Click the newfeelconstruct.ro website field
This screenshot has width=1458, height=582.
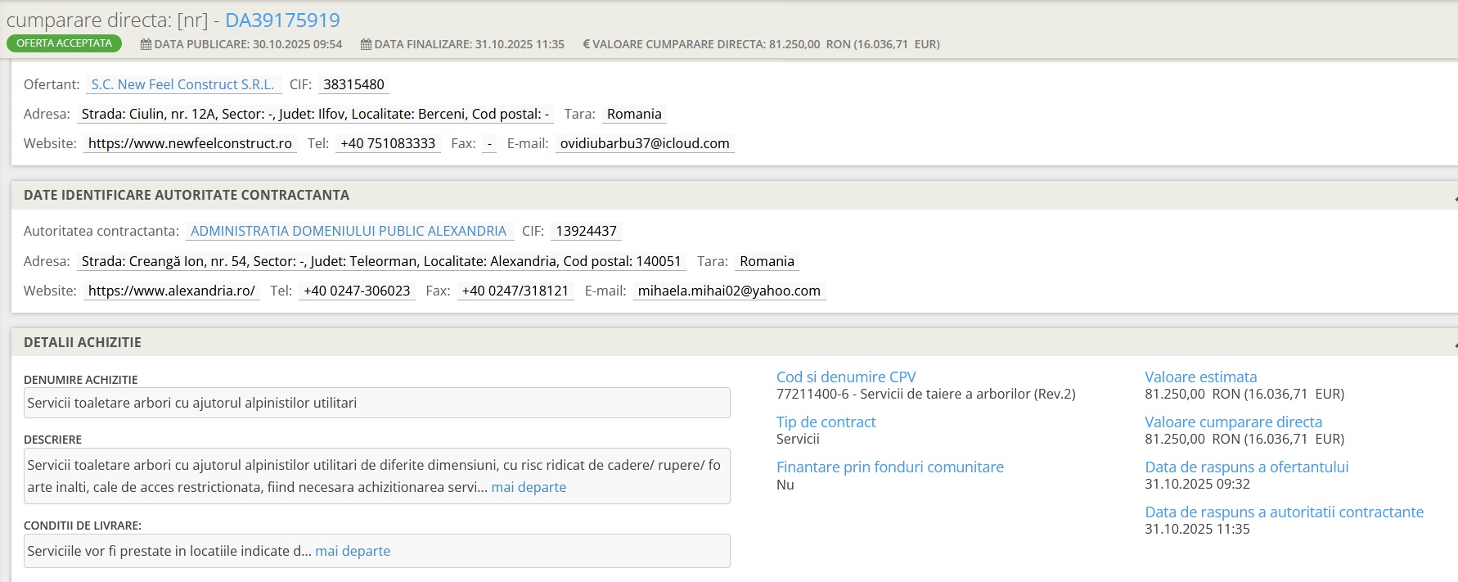point(190,143)
